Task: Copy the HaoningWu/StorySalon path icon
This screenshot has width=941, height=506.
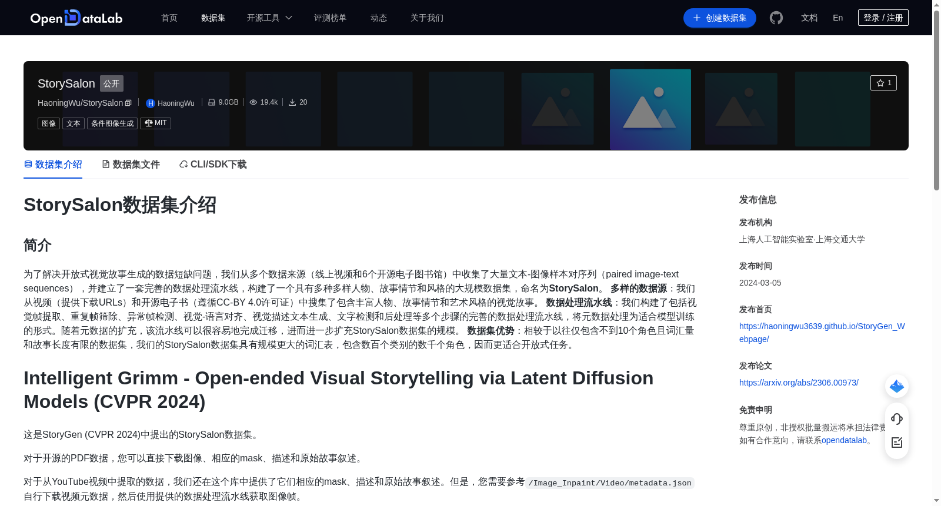Action: 128,103
